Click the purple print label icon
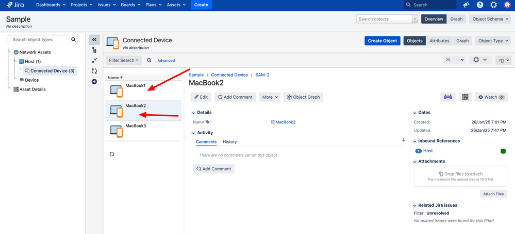 tap(448, 97)
